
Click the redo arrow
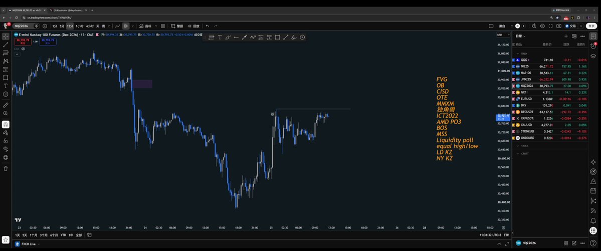216,26
